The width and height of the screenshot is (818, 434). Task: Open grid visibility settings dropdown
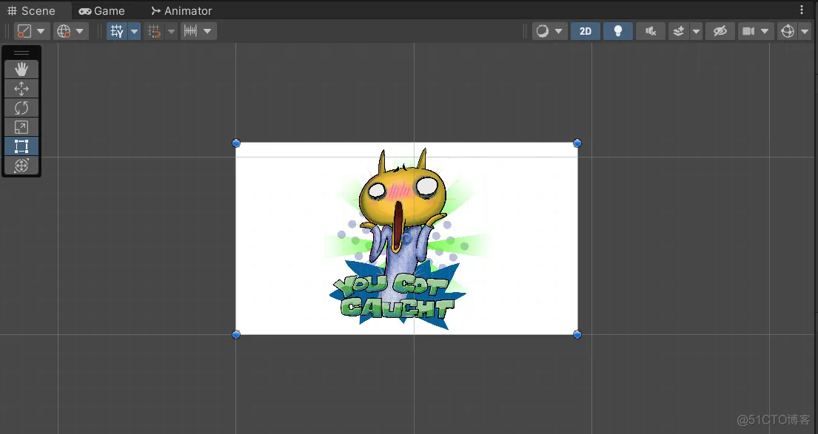pos(134,31)
